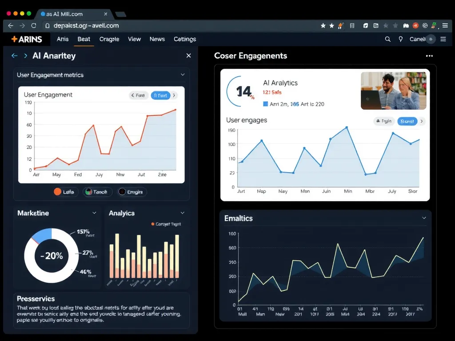Toggle the Latia legend in User Engagement chart
The width and height of the screenshot is (455, 341).
tap(64, 192)
